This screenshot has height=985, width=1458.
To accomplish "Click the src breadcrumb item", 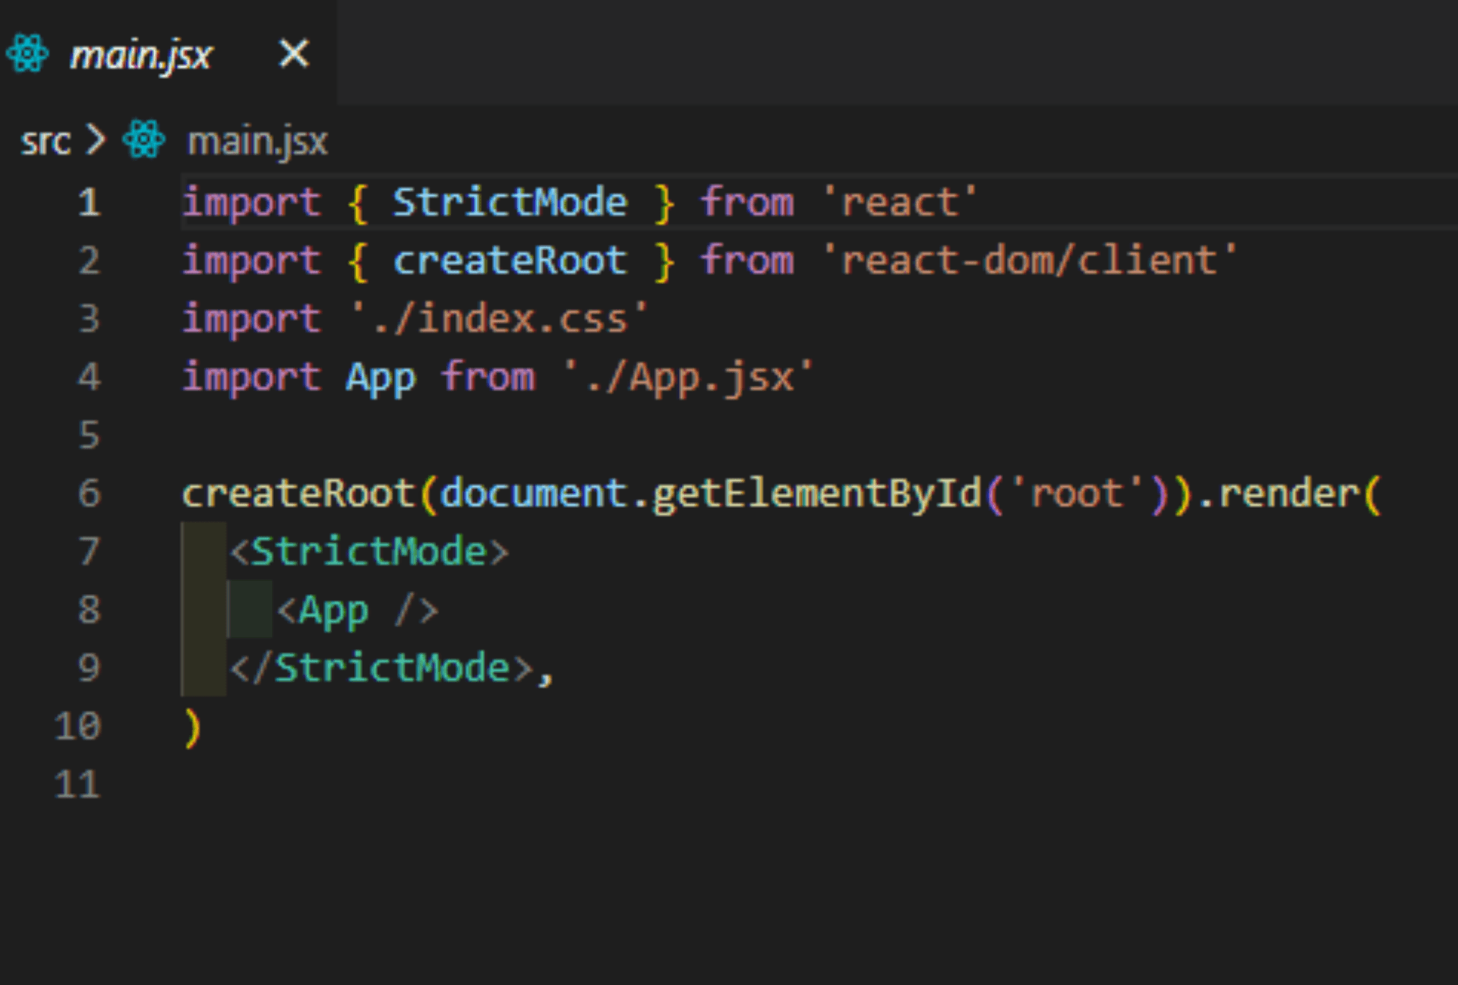I will coord(46,140).
